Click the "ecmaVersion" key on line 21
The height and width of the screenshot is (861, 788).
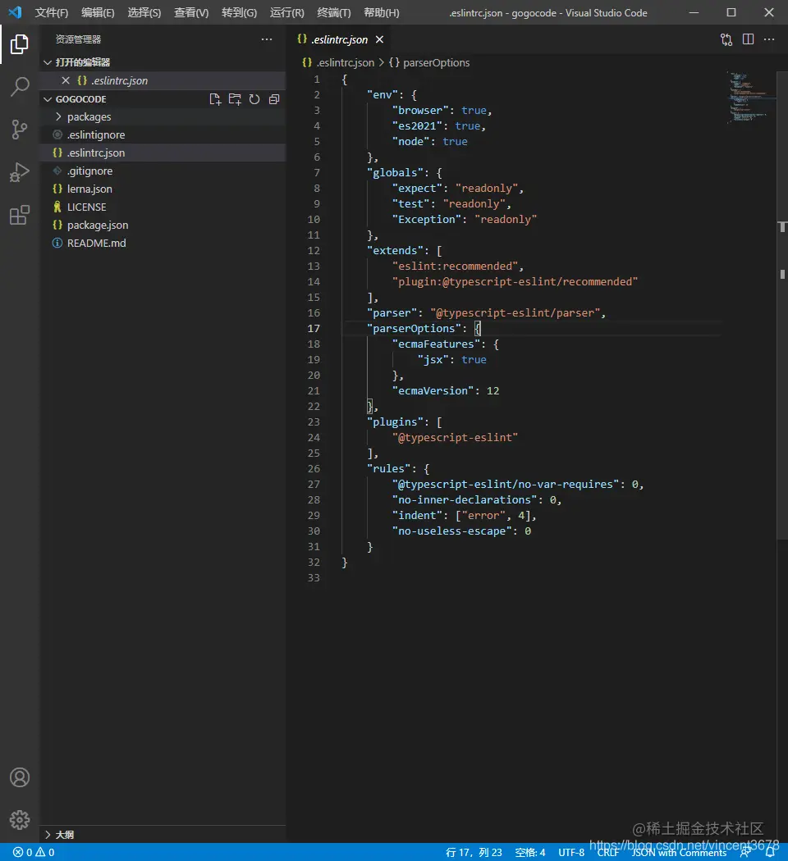pyautogui.click(x=433, y=391)
